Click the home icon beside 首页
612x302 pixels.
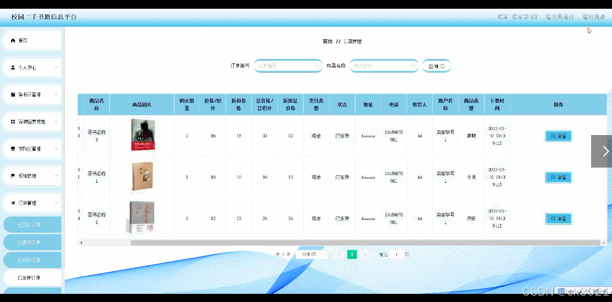click(13, 40)
